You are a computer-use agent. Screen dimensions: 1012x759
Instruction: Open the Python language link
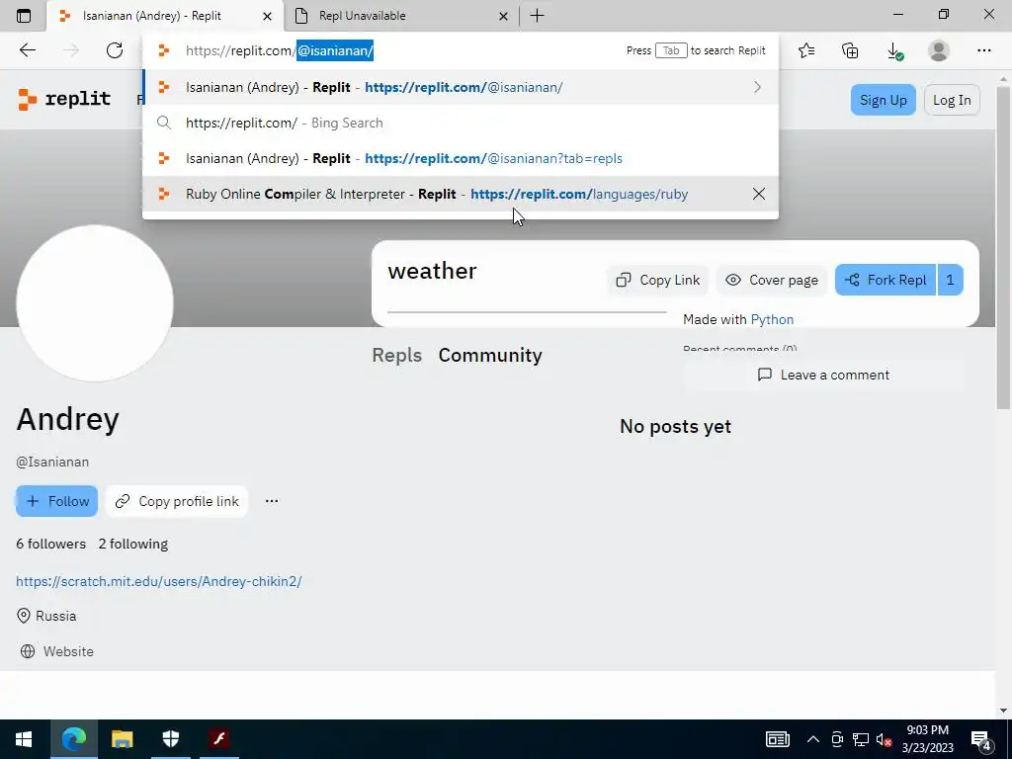772,319
